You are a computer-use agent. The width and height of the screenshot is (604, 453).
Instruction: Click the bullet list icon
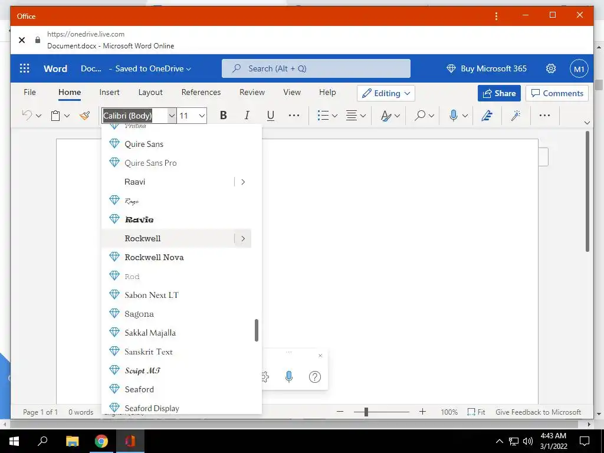pos(323,116)
